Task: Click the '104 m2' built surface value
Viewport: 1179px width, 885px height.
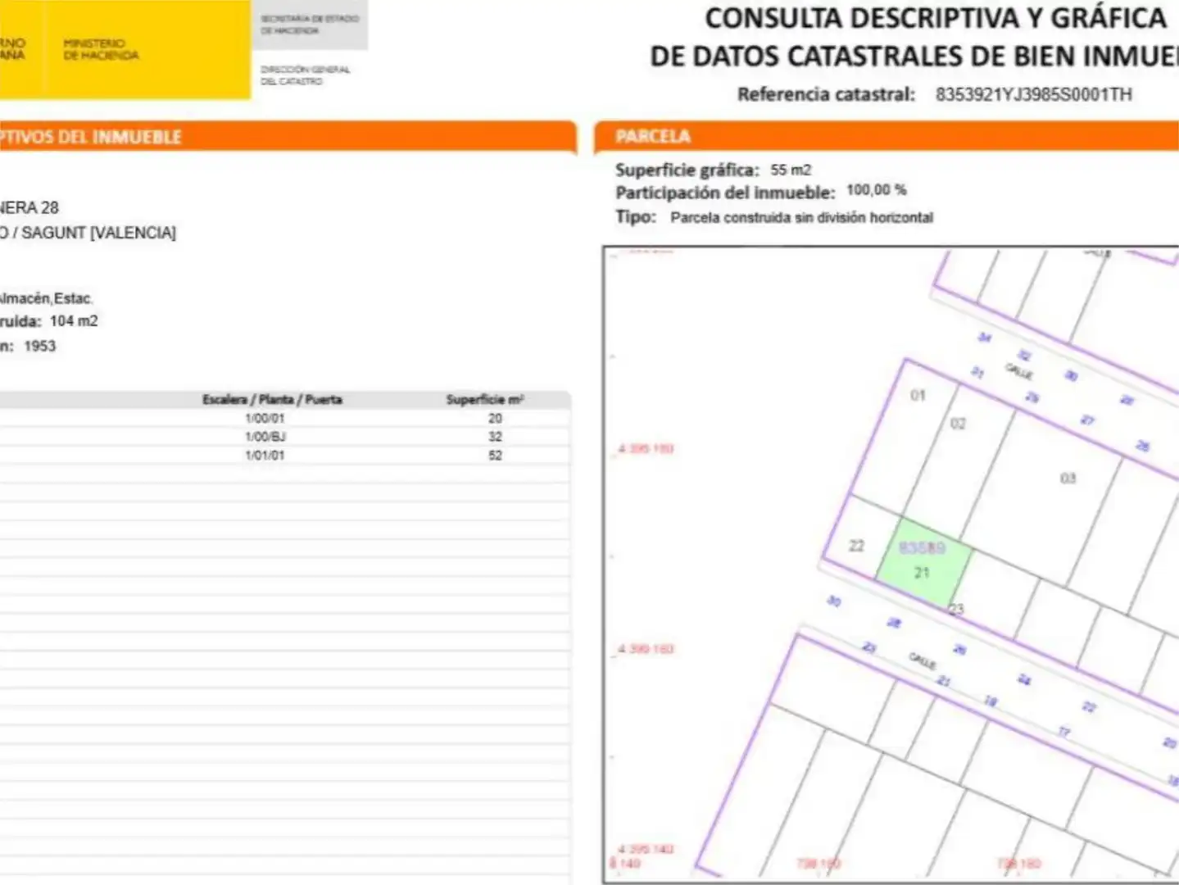Action: pyautogui.click(x=74, y=321)
